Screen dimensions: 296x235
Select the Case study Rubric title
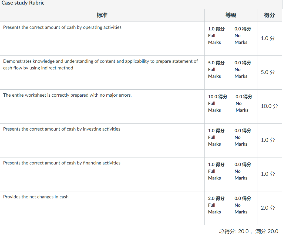coord(23,3)
